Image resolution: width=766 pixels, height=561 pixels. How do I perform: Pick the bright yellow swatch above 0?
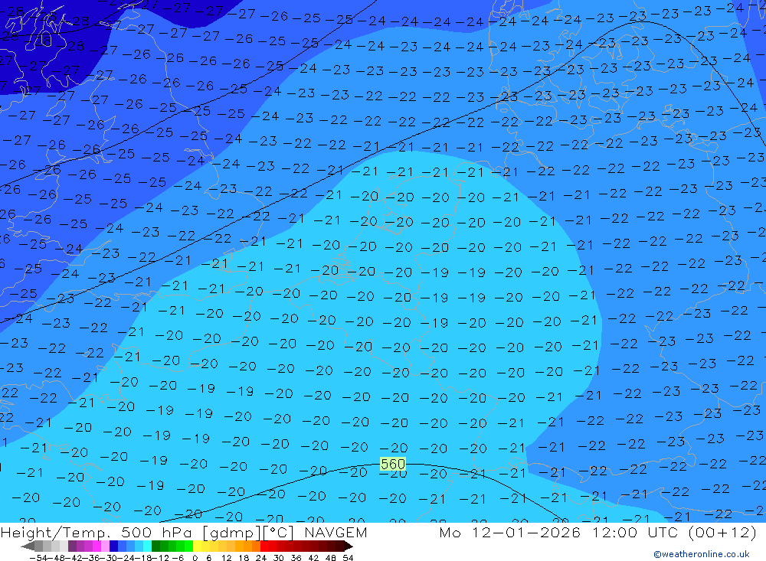pyautogui.click(x=197, y=546)
